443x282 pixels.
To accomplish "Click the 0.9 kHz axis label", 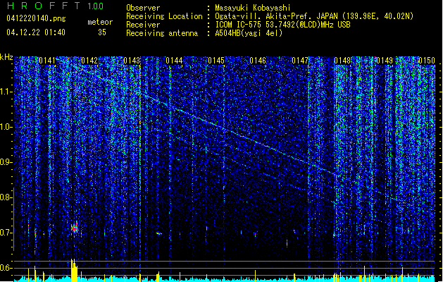I will [6, 162].
